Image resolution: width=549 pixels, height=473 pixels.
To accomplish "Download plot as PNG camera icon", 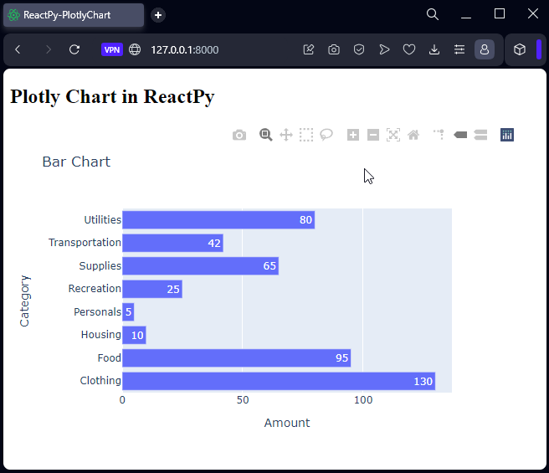I will 239,135.
